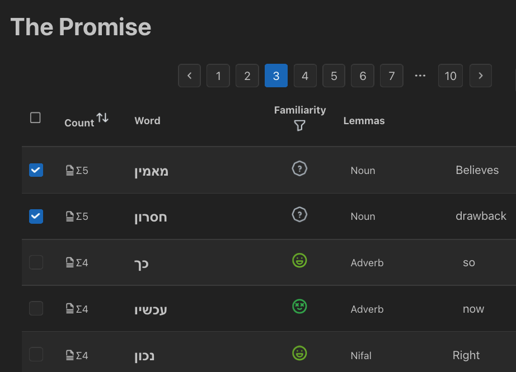Click green smiley familiarity icon for נכון
The image size is (516, 372).
click(x=300, y=353)
